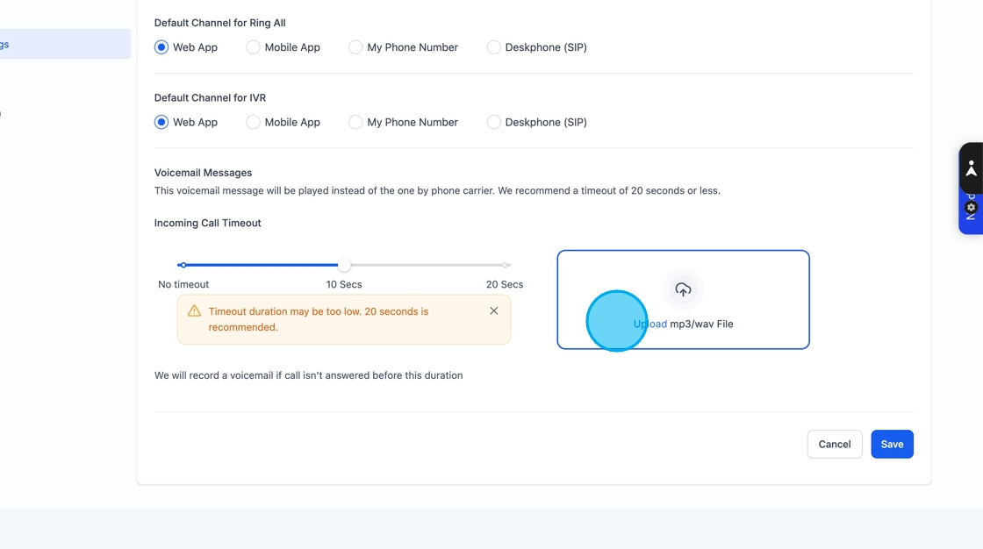Click the gear icon on the side widget
Viewport: 983px width, 549px height.
[971, 208]
